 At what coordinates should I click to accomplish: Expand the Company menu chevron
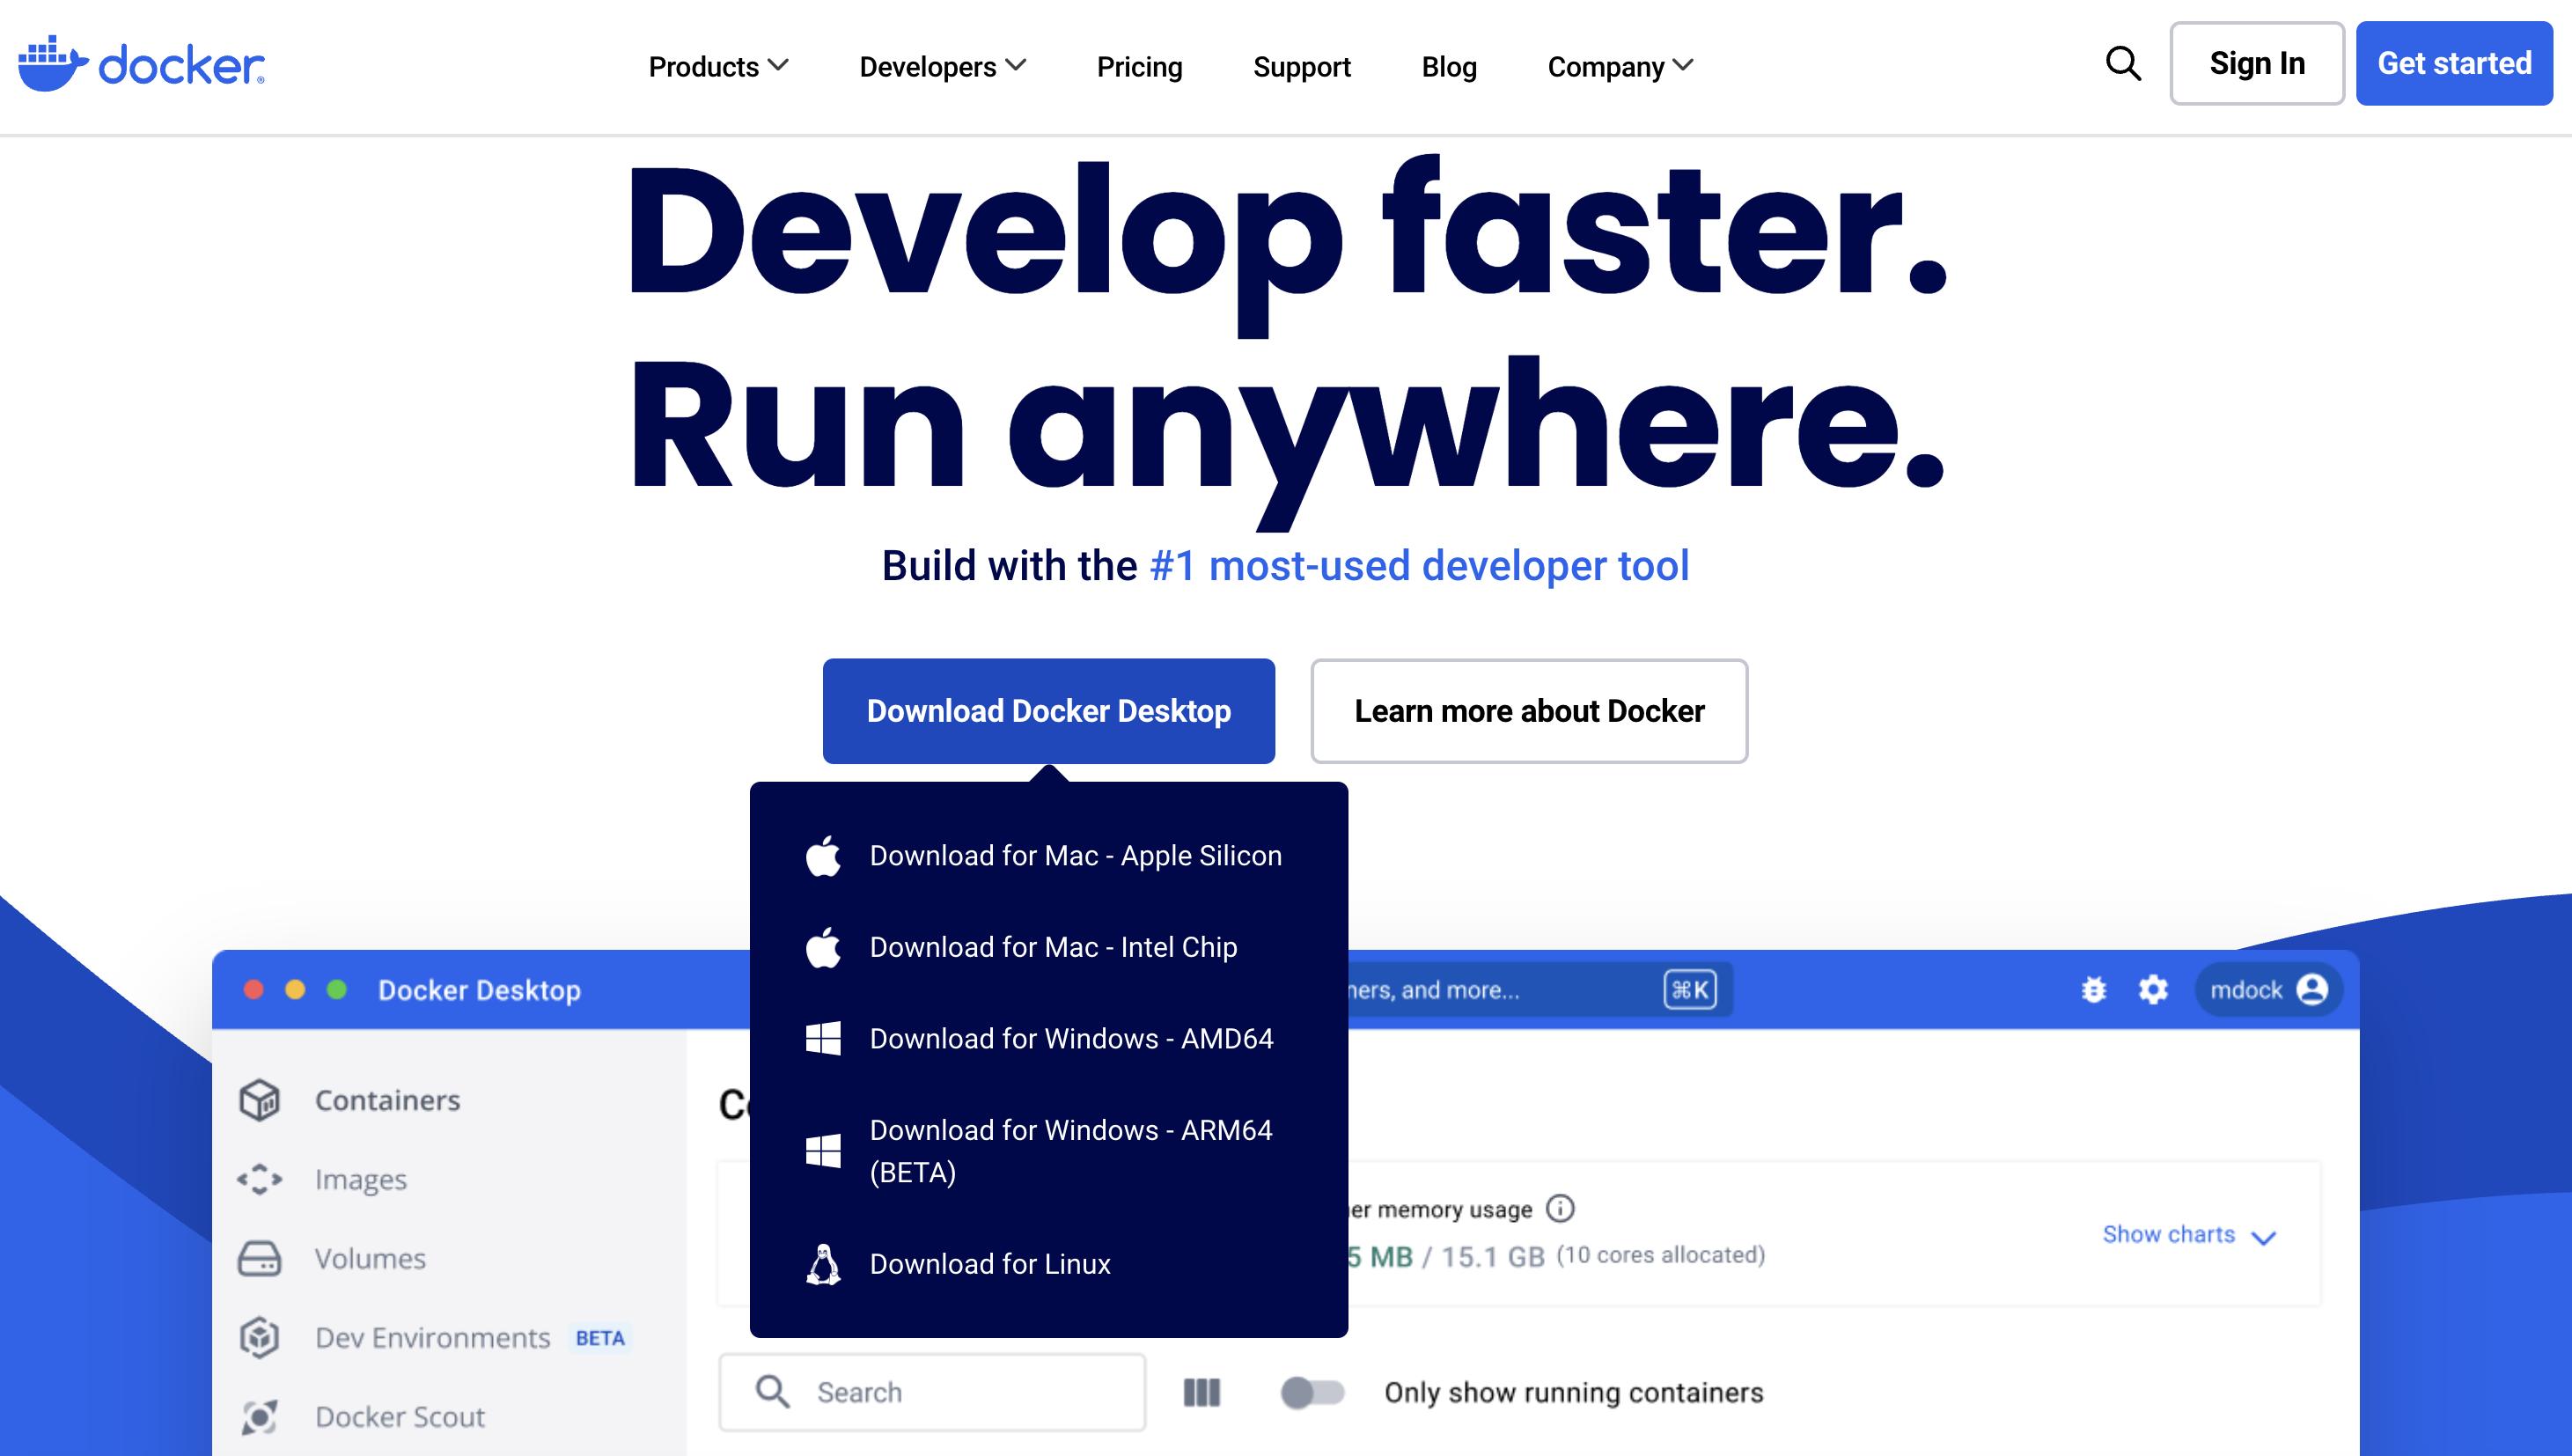(x=1683, y=65)
